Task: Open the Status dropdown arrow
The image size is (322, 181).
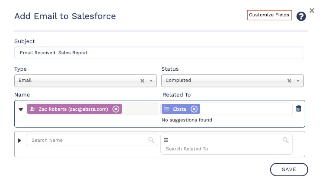Action: tap(298, 81)
